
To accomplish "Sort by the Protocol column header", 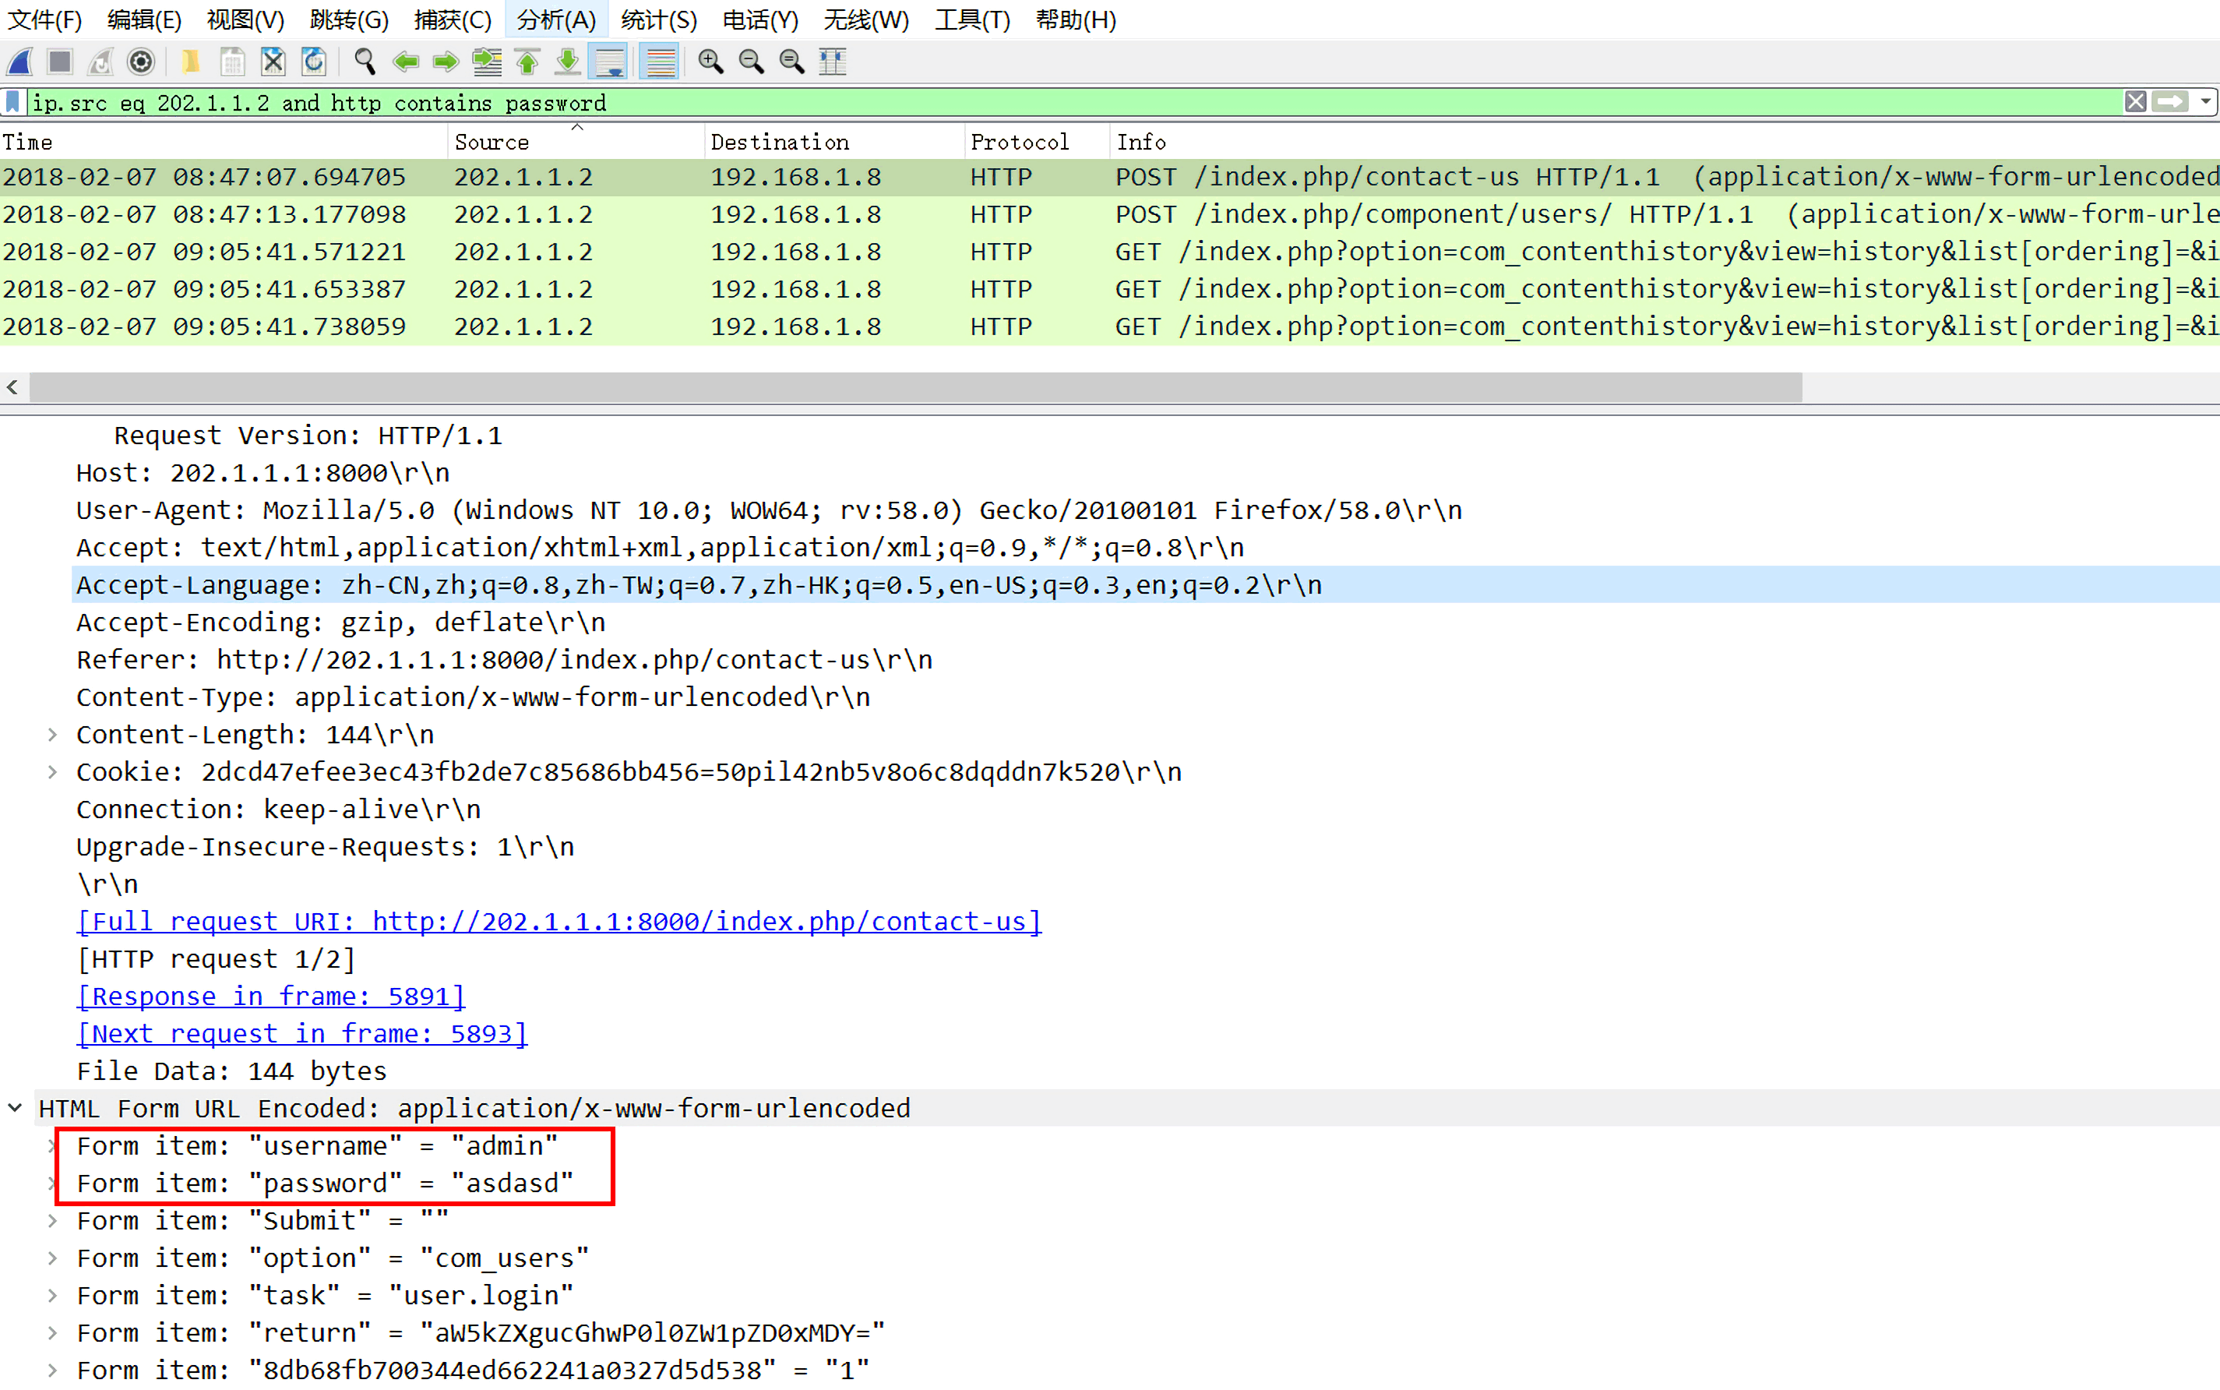I will (x=1038, y=142).
